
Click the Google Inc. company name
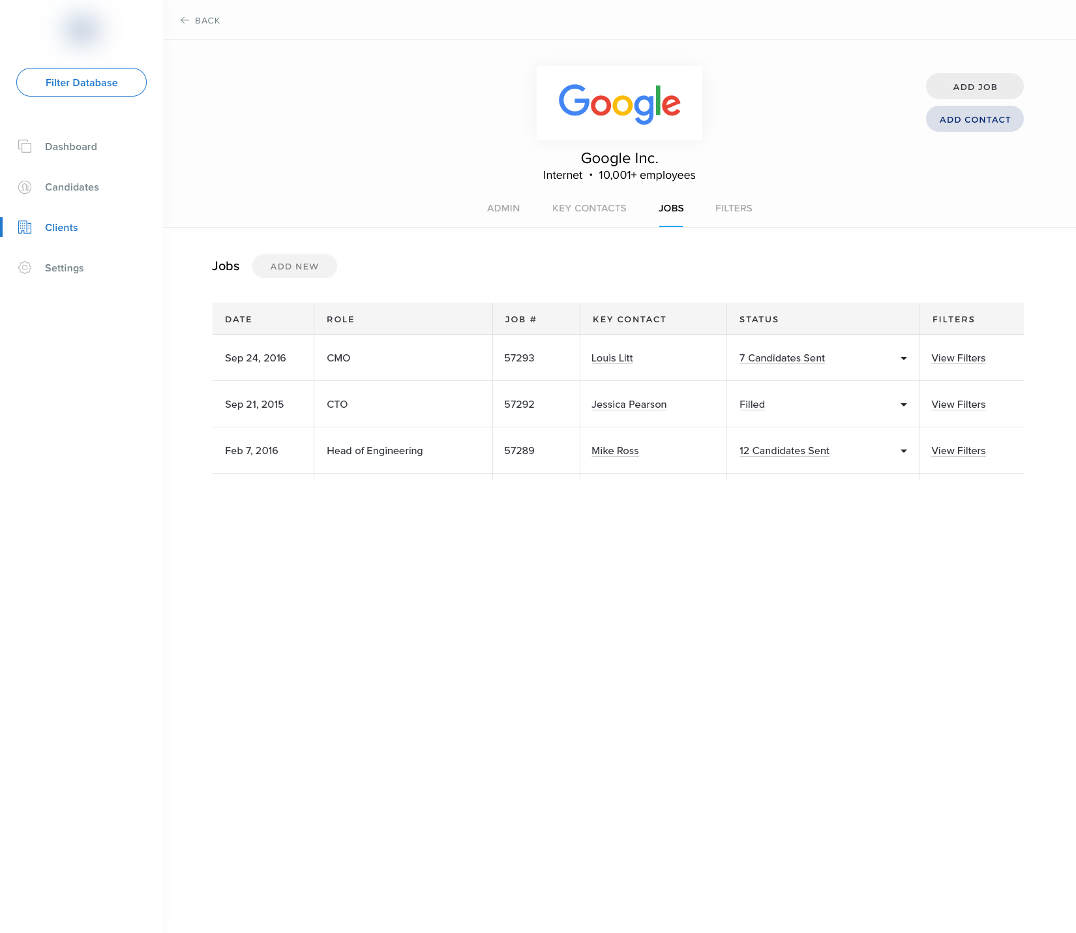(x=620, y=158)
